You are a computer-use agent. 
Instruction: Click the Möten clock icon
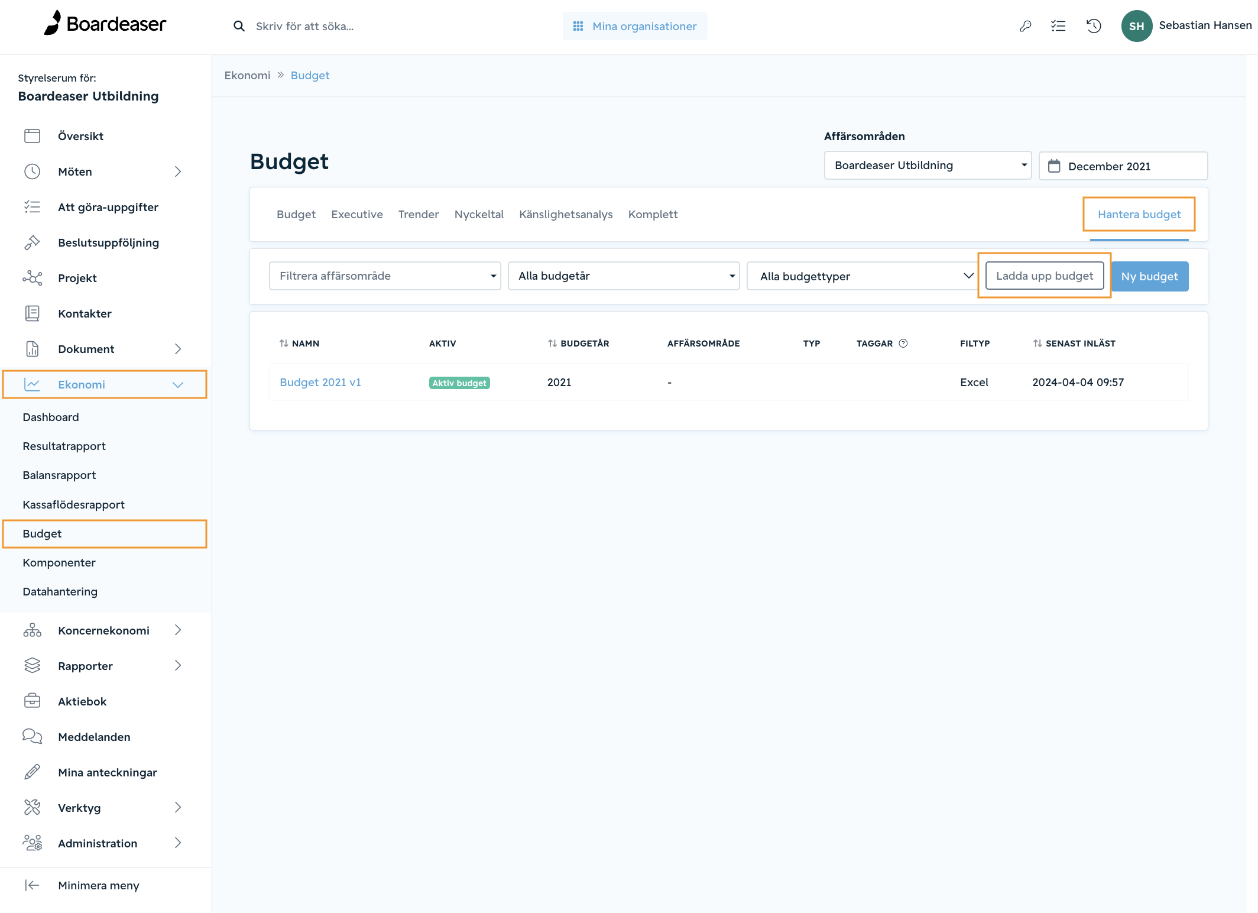point(32,171)
